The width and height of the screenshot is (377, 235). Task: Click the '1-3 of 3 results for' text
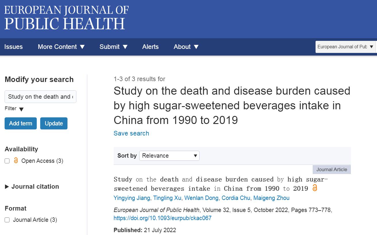click(x=140, y=79)
